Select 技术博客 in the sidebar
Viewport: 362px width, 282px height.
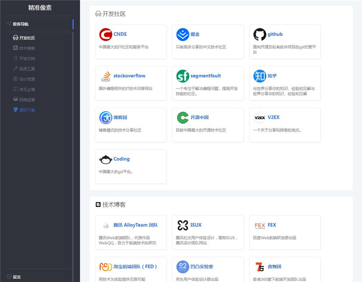(x=27, y=48)
